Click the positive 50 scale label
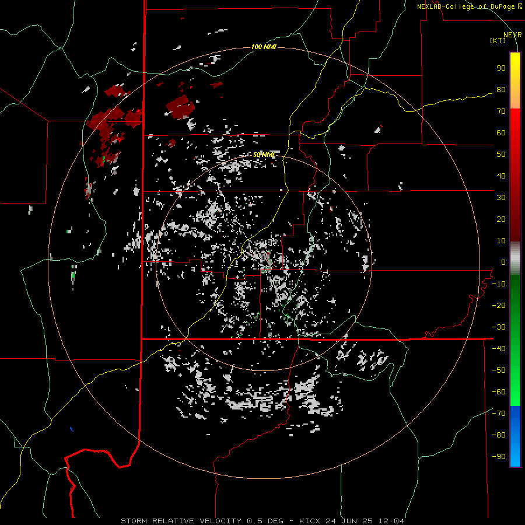 pyautogui.click(x=501, y=155)
